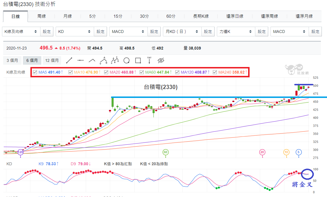Click the date 2020-11-23
The width and height of the screenshot is (327, 197).
(16, 48)
